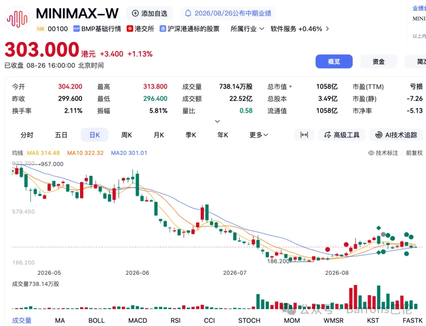Open the 总市值 dropdown arrow
Image resolution: width=426 pixels, height=326 pixels.
291,87
